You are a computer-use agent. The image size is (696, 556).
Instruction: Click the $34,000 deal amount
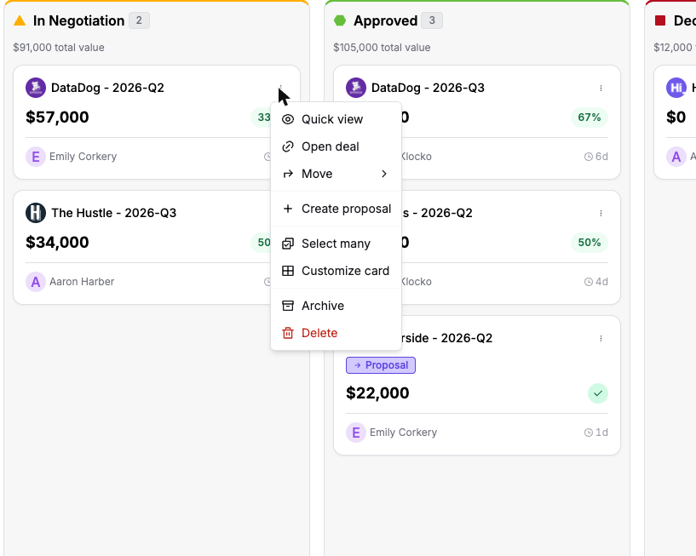point(57,243)
